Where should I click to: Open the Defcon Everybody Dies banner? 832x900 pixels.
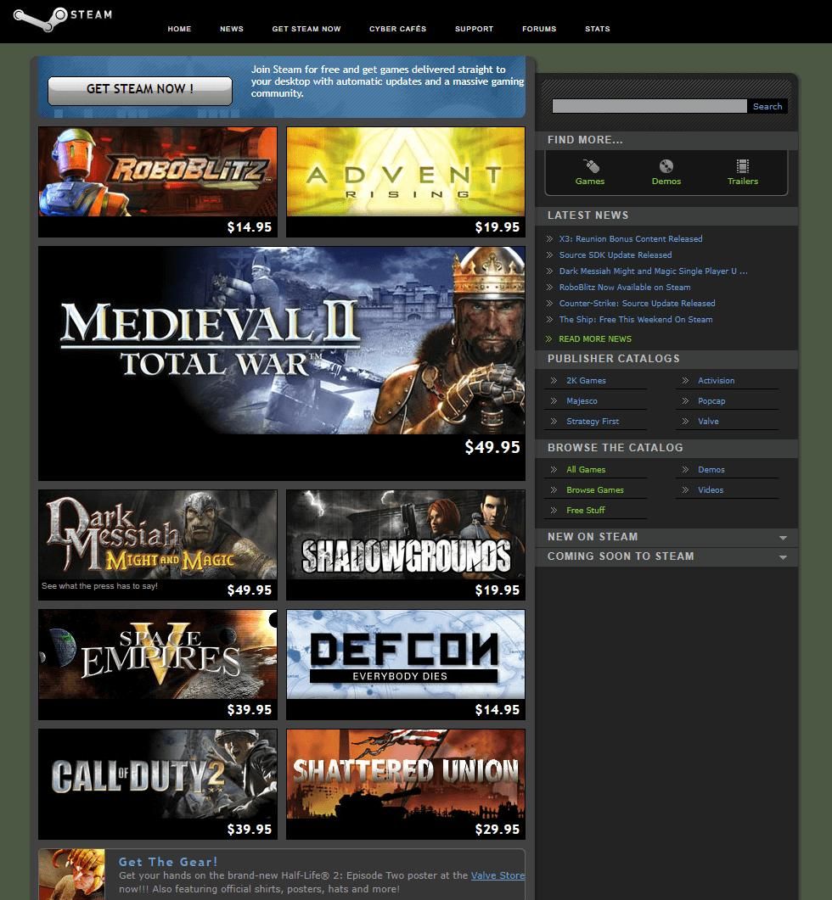[406, 665]
